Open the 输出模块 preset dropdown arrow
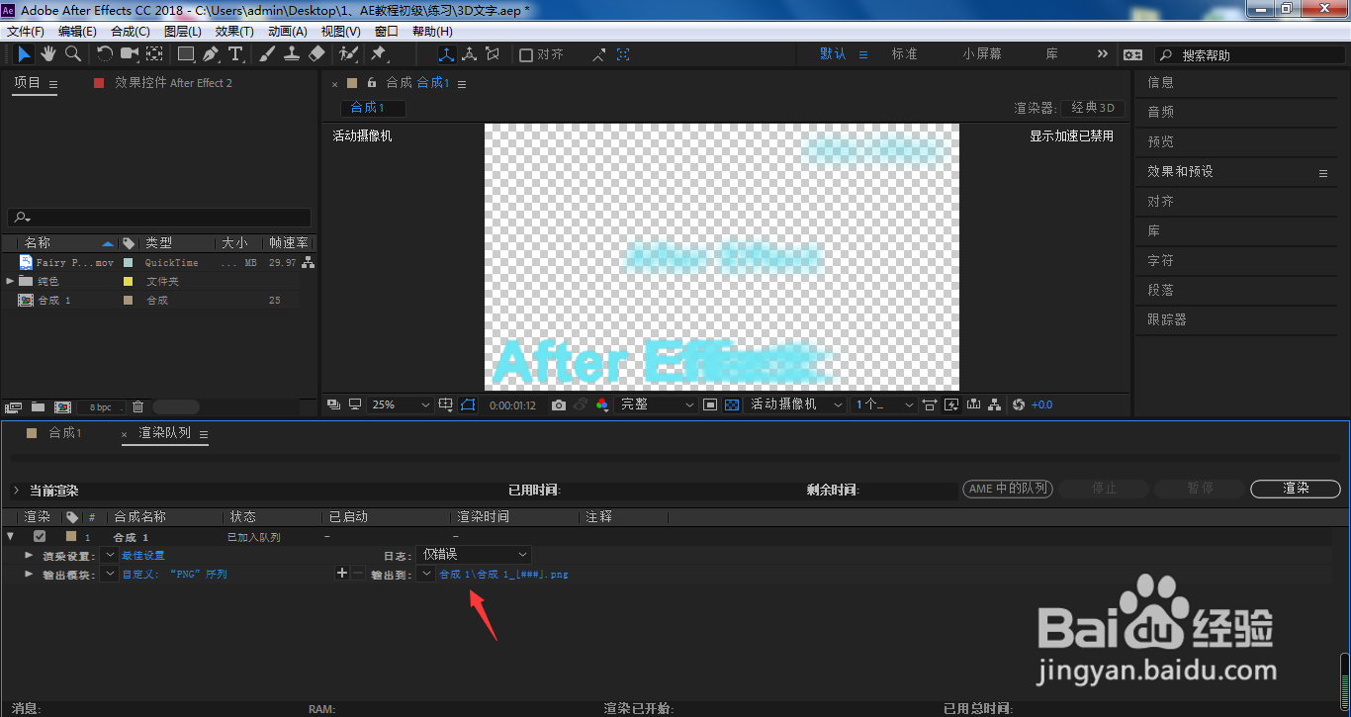Viewport: 1351px width, 717px height. [109, 574]
